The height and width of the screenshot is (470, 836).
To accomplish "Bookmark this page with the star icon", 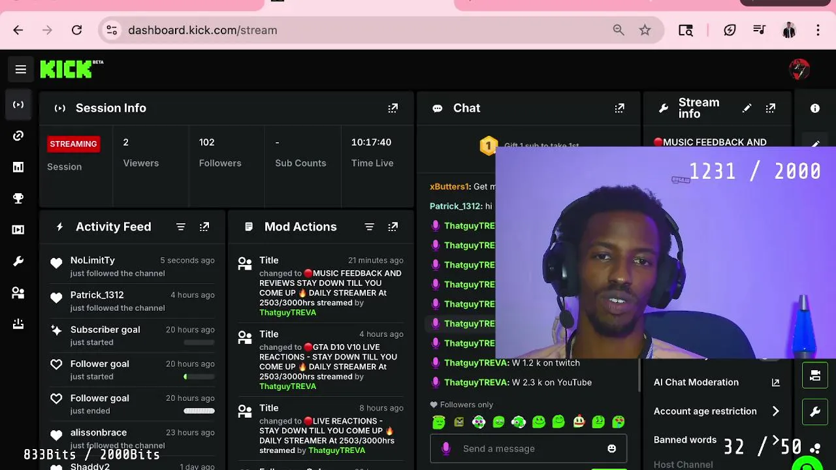I will (x=645, y=30).
